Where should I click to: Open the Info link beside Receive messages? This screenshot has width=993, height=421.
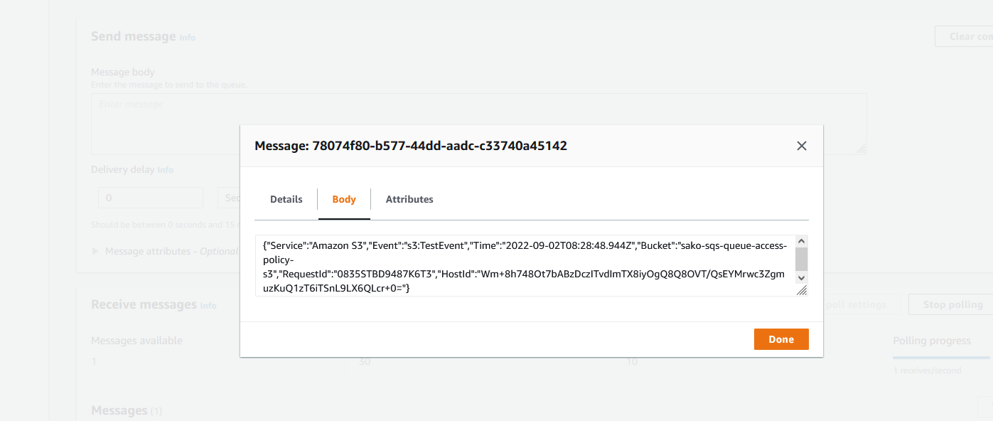[208, 305]
